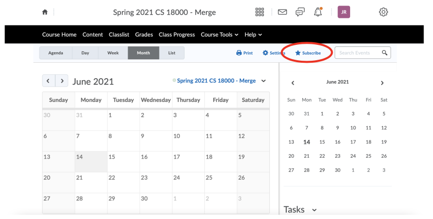Open Class Progress in navbar

(x=177, y=35)
